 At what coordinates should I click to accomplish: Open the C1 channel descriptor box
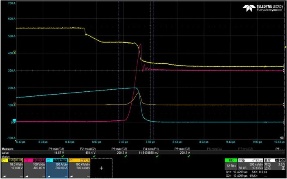pyautogui.click(x=12, y=168)
